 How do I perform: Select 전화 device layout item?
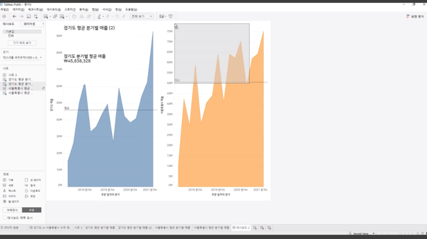click(11, 36)
